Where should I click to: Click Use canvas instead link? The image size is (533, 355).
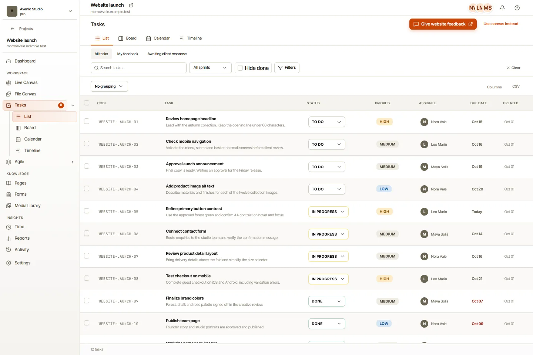point(501,24)
